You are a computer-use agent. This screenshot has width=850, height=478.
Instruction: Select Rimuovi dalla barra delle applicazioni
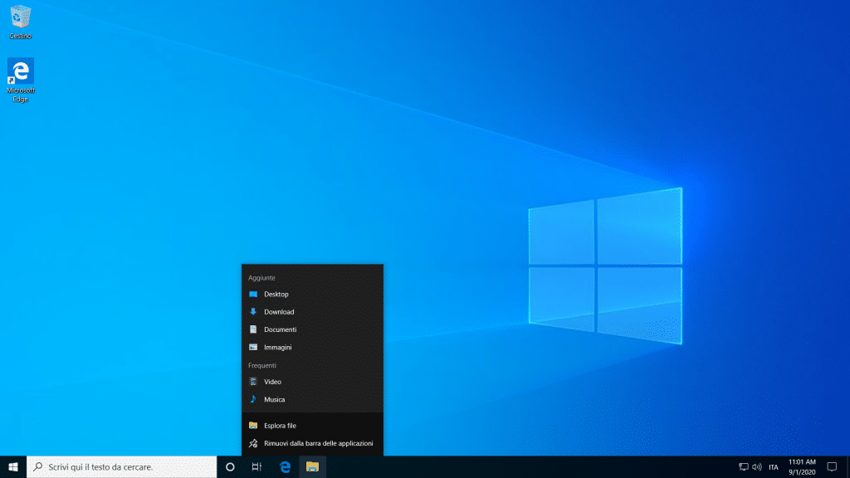(318, 443)
